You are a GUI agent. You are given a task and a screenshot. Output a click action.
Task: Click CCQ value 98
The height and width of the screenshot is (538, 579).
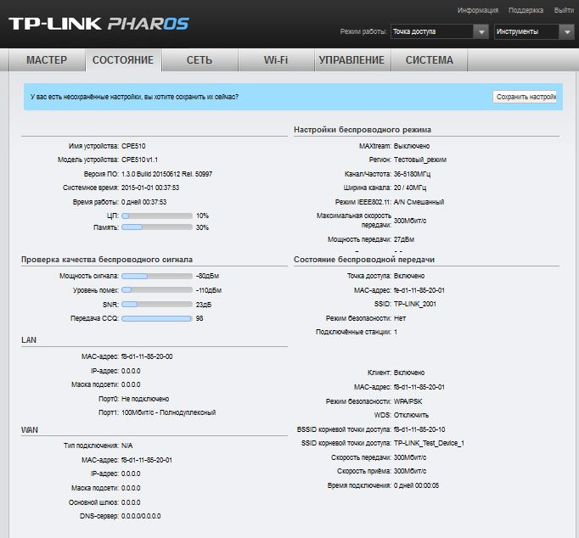200,318
